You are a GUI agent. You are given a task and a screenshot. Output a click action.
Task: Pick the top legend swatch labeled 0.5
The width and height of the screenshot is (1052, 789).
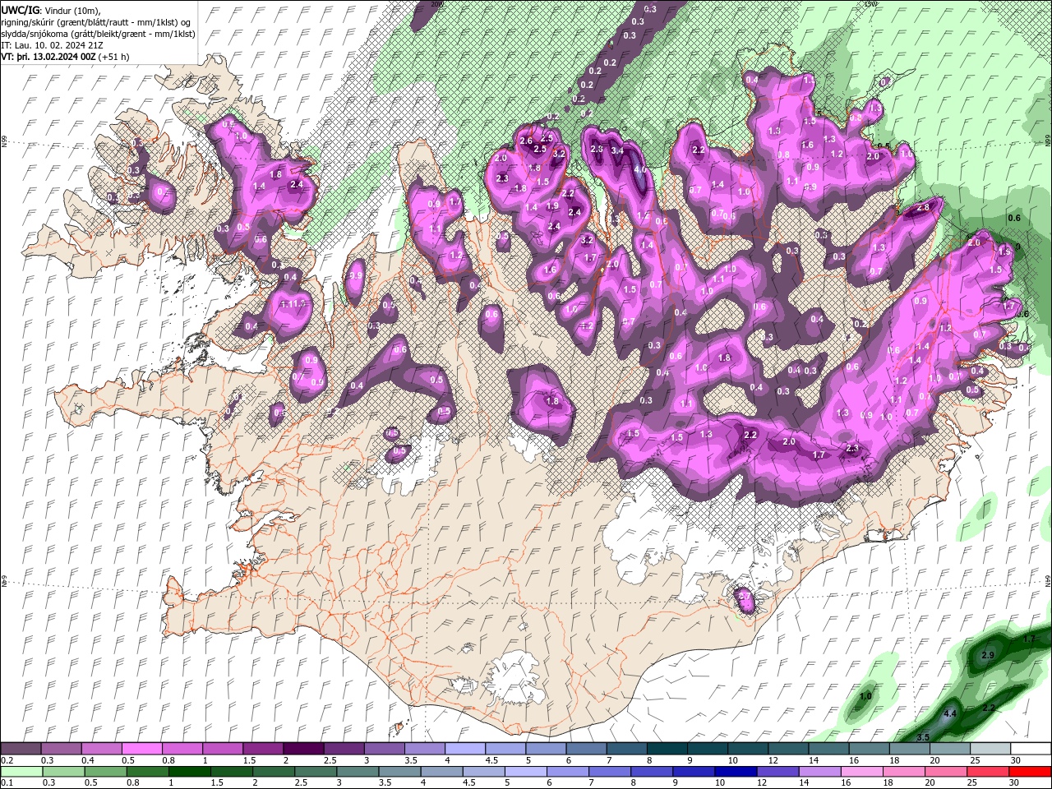click(141, 750)
